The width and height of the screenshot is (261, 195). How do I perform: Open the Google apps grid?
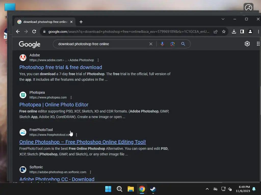258,44
